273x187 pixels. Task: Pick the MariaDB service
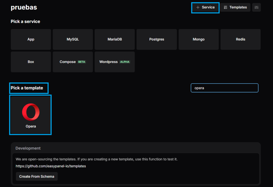[x=115, y=39]
